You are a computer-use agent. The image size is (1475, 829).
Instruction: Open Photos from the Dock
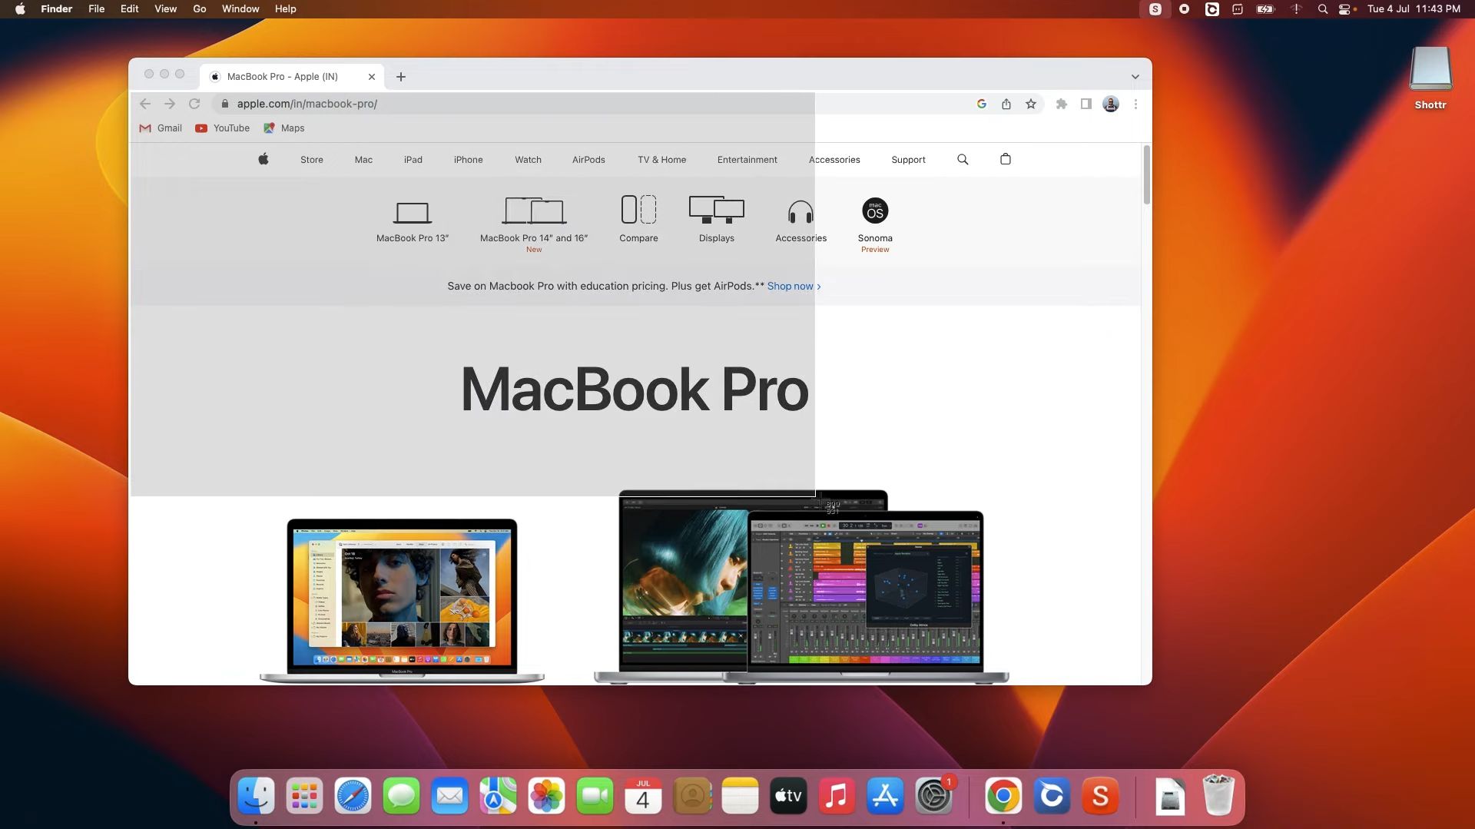point(546,796)
